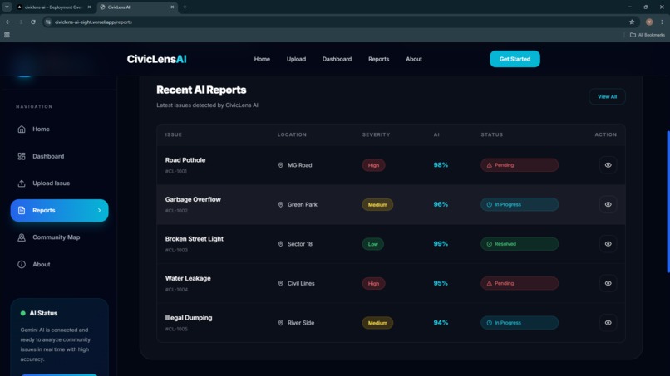View details of Illegal Dumping report
The image size is (670, 376).
pyautogui.click(x=608, y=323)
